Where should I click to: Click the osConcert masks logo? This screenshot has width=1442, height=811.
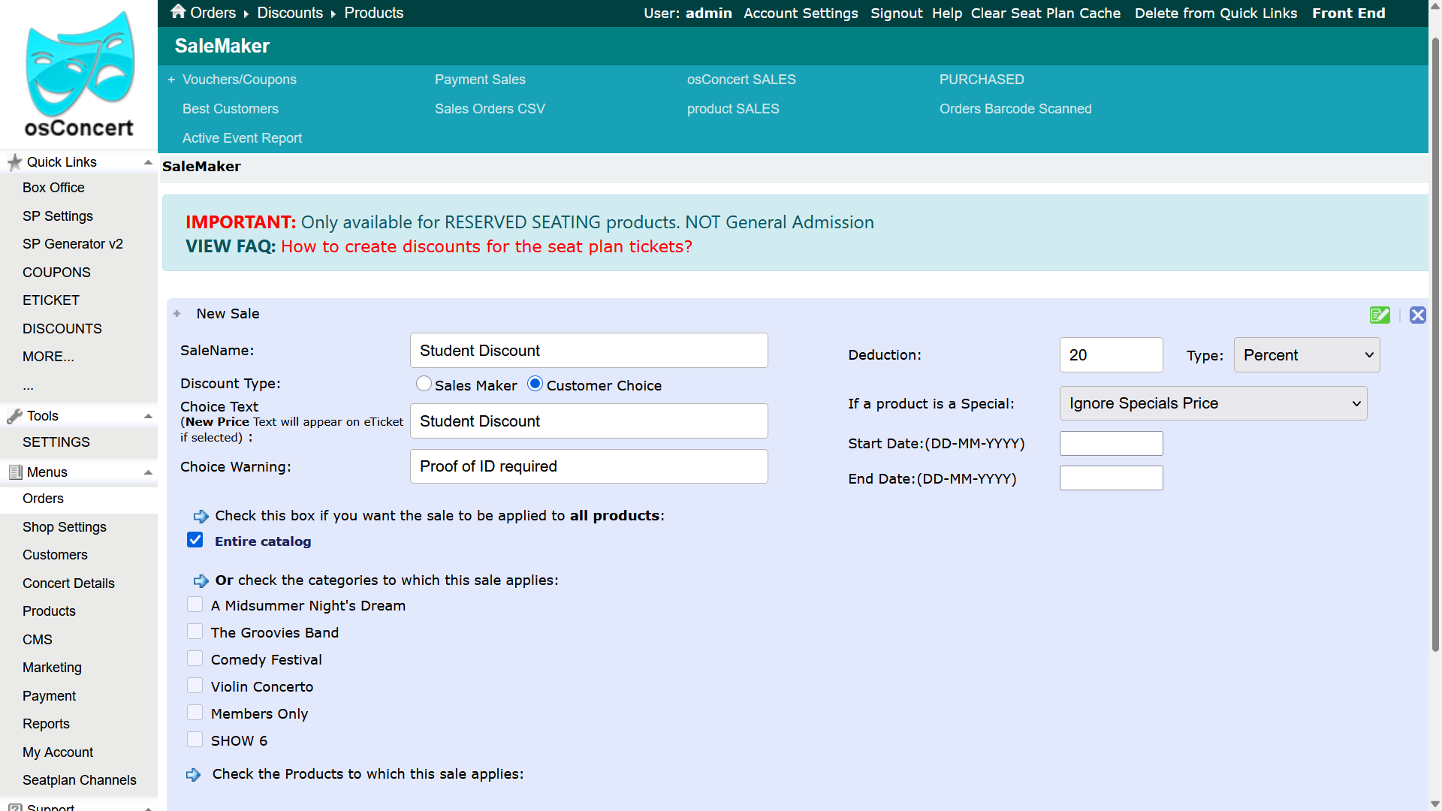79,74
